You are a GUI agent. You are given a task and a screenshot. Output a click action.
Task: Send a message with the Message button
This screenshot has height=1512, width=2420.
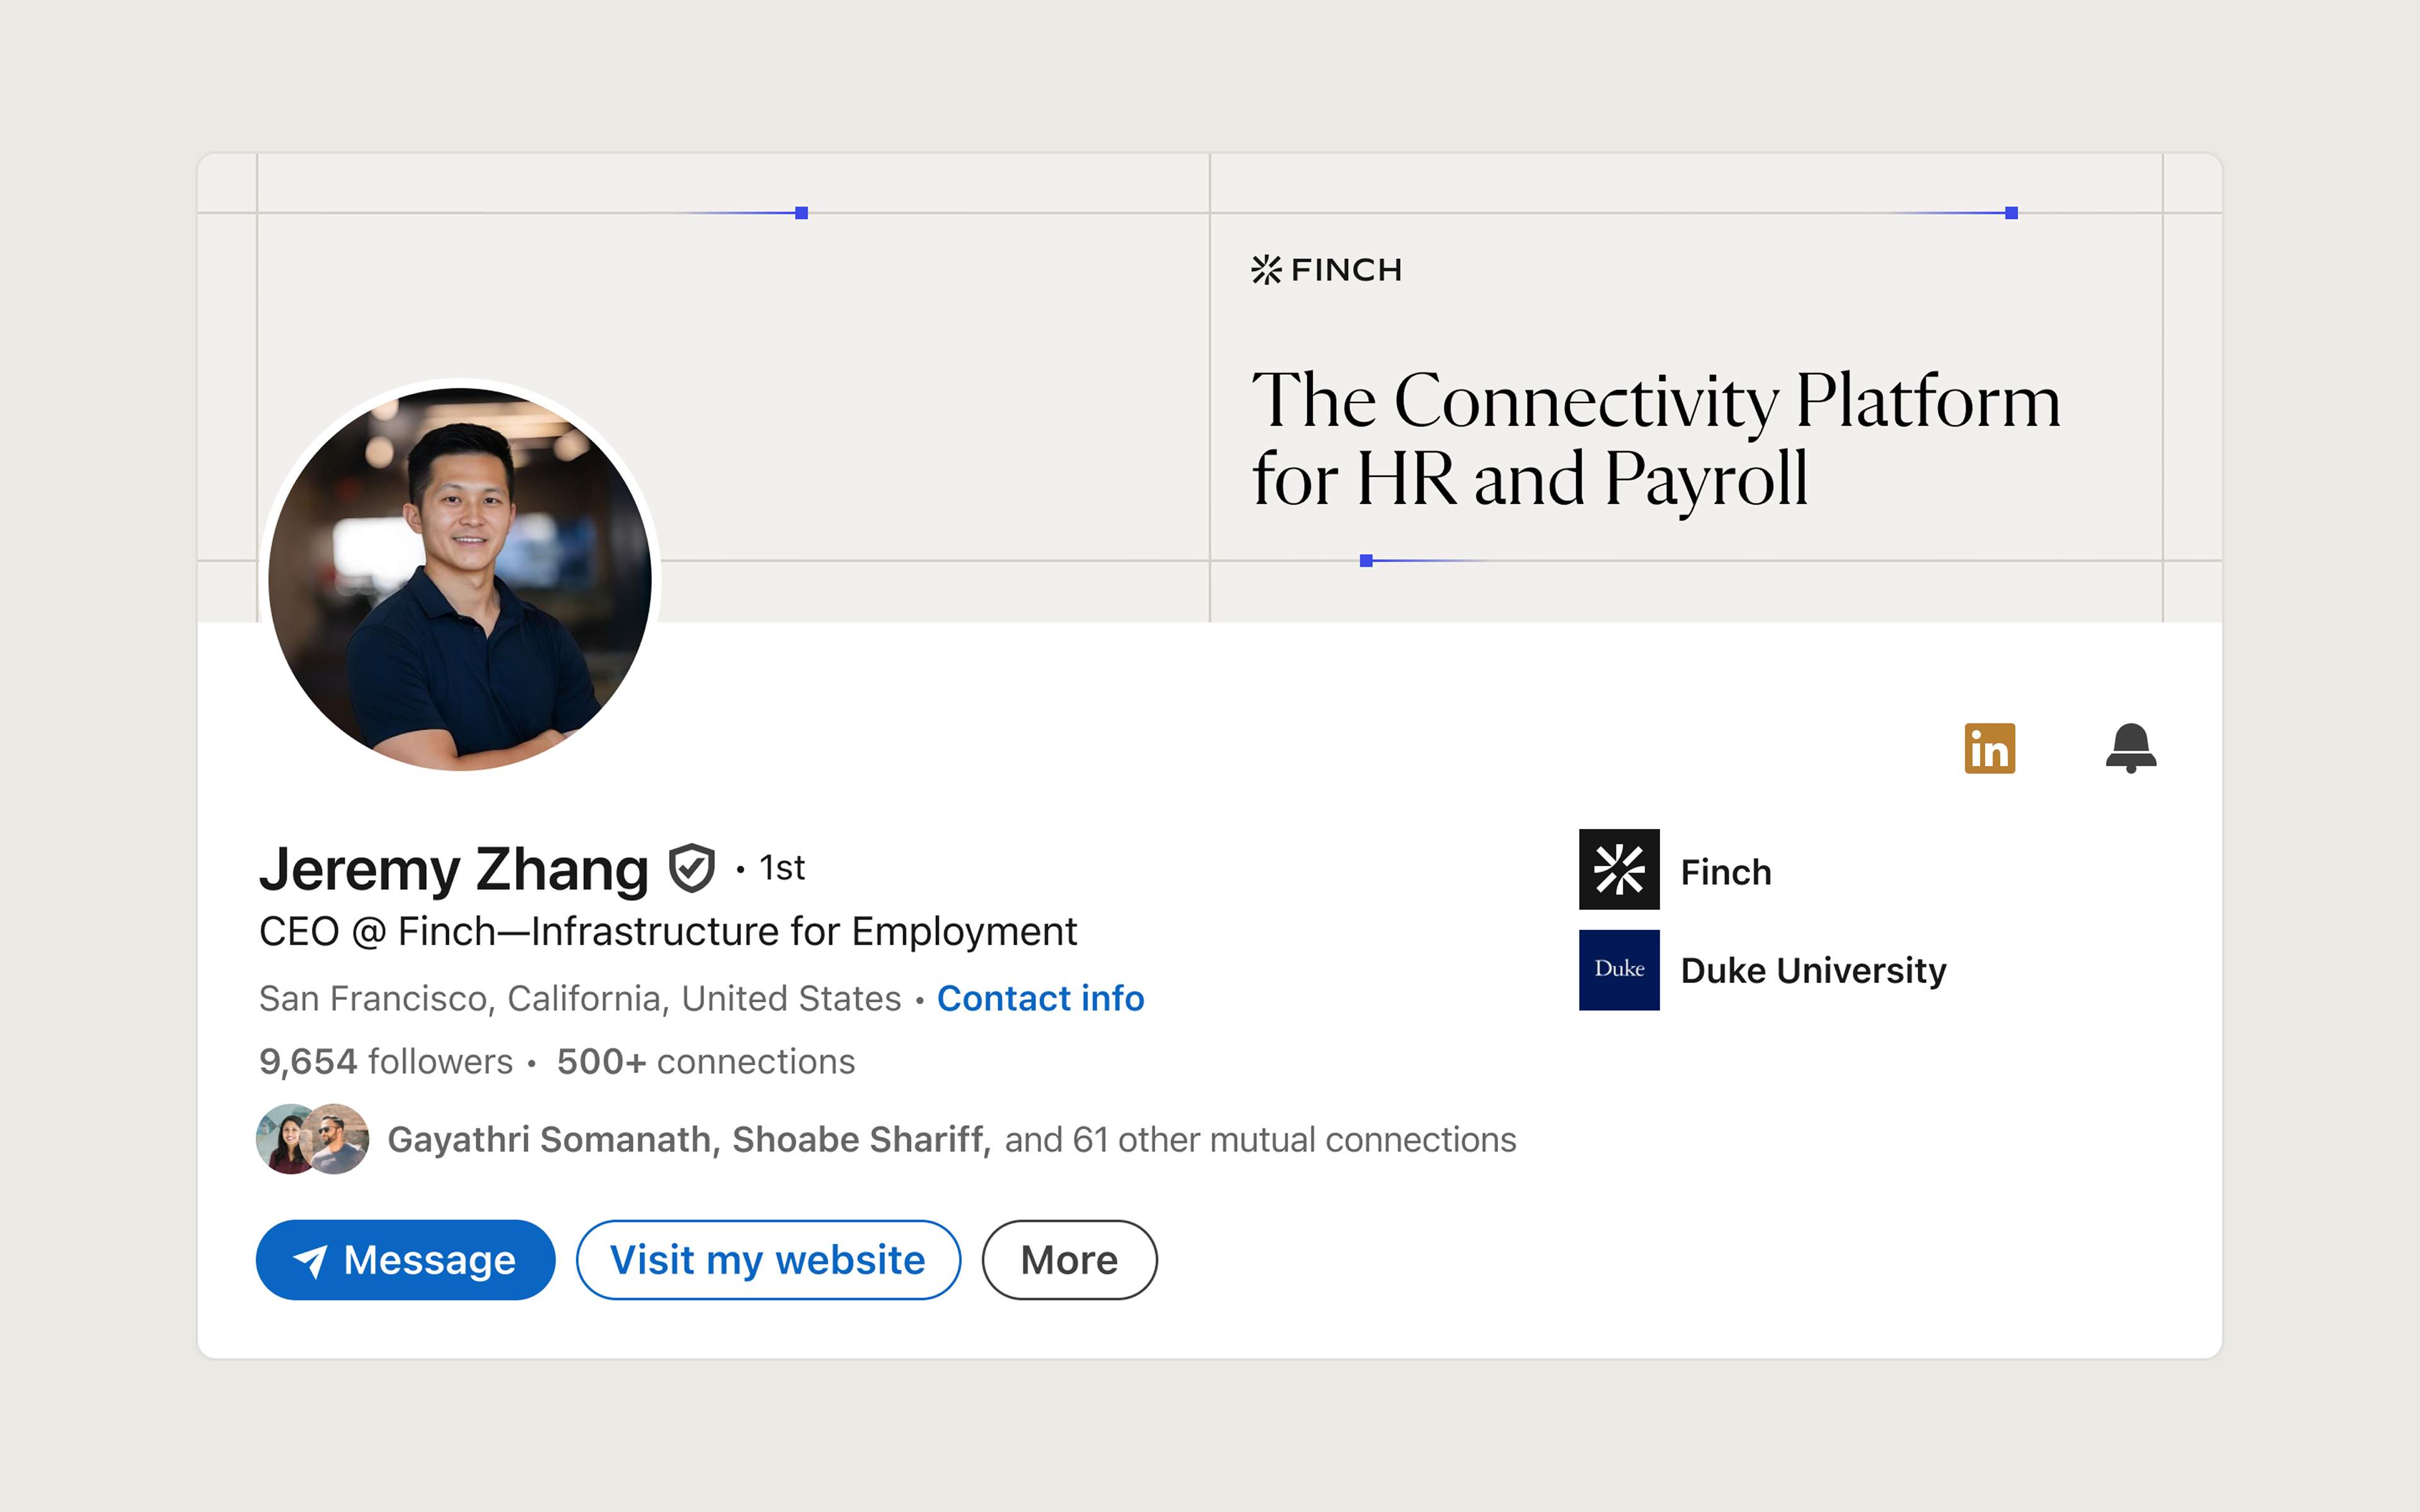point(405,1260)
